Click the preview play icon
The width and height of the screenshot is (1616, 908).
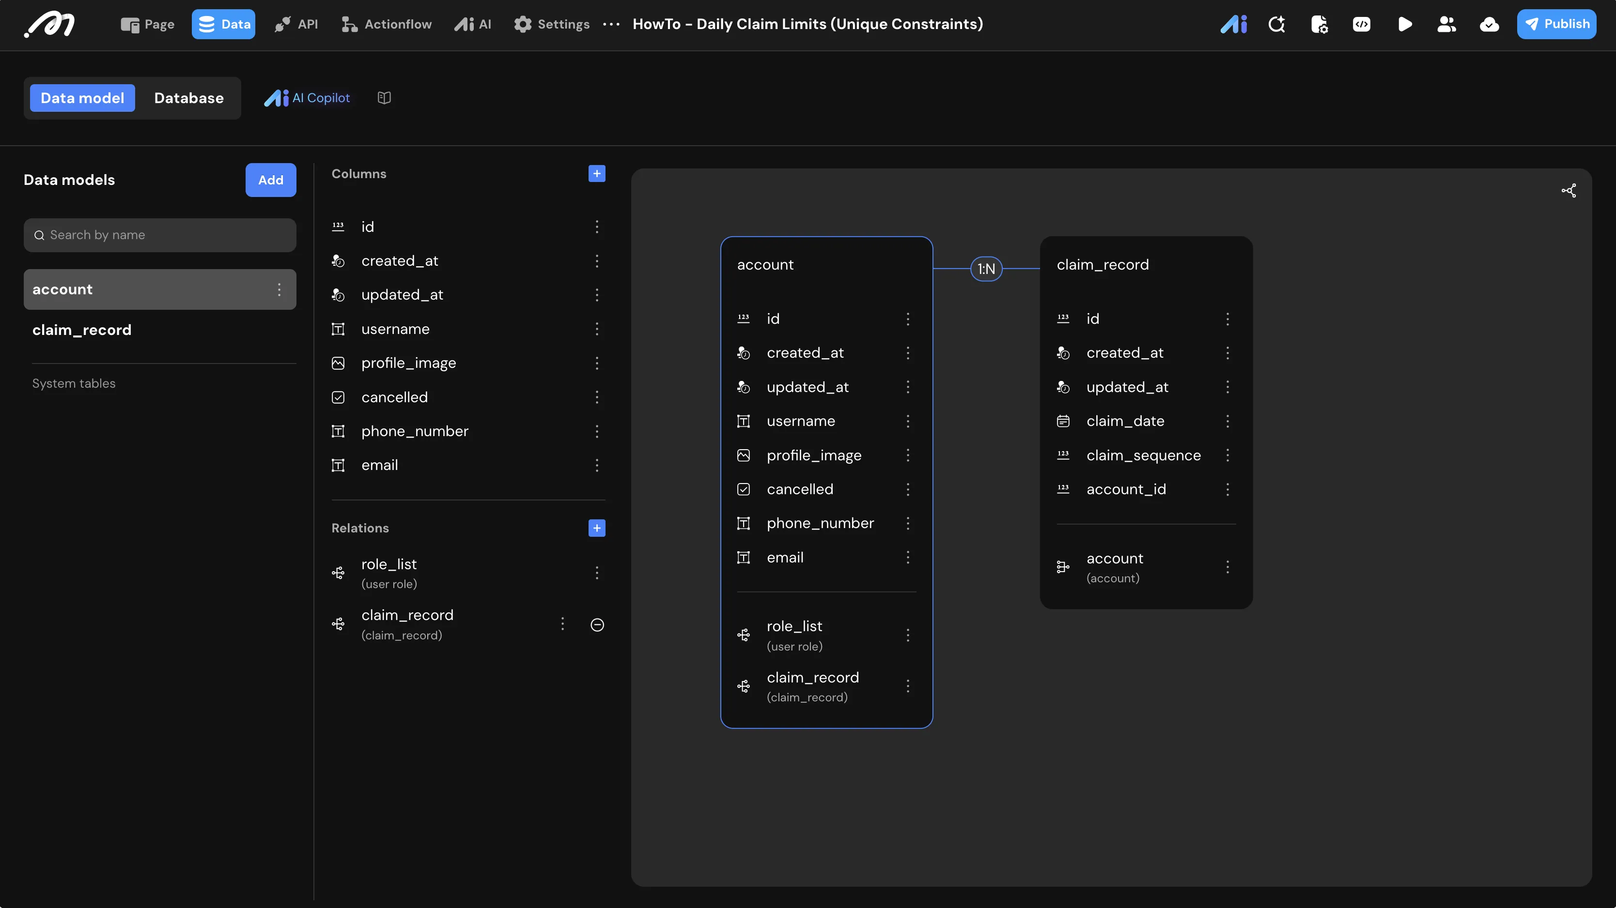pyautogui.click(x=1405, y=24)
